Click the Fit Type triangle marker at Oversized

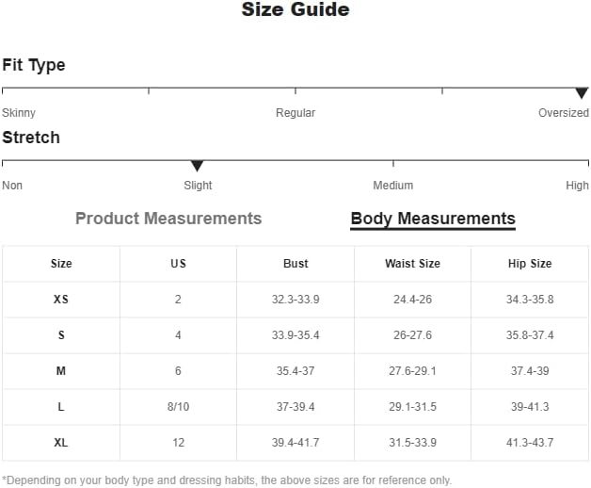click(x=582, y=93)
